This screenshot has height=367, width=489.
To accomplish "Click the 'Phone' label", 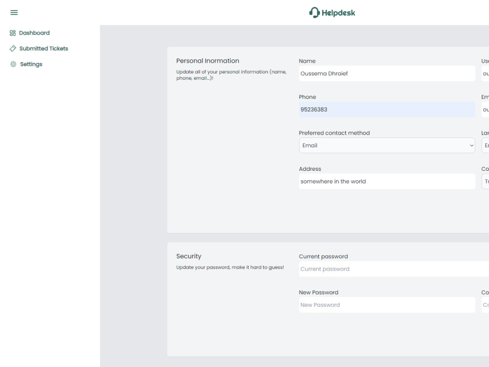I will pyautogui.click(x=308, y=97).
